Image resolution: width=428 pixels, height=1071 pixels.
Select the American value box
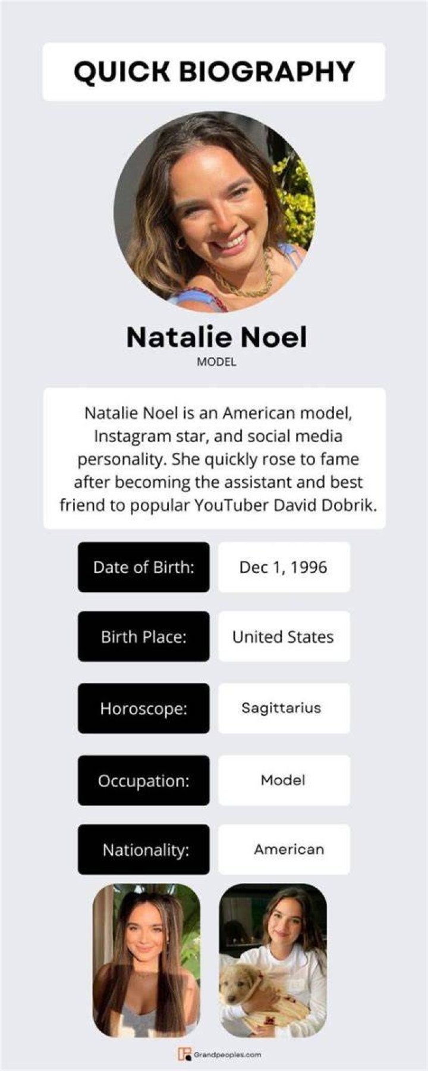(284, 850)
